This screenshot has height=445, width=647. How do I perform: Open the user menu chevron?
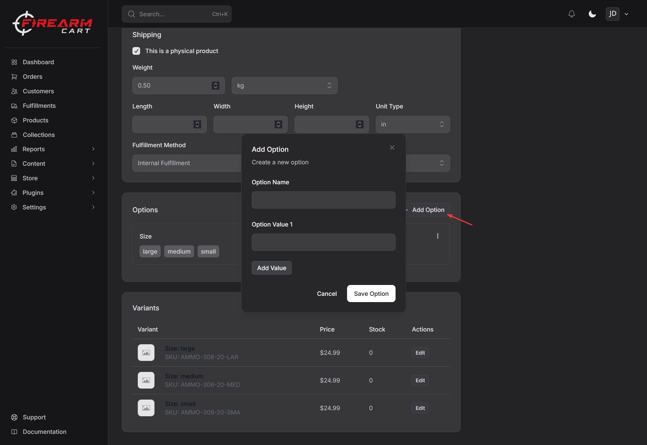[x=626, y=14]
